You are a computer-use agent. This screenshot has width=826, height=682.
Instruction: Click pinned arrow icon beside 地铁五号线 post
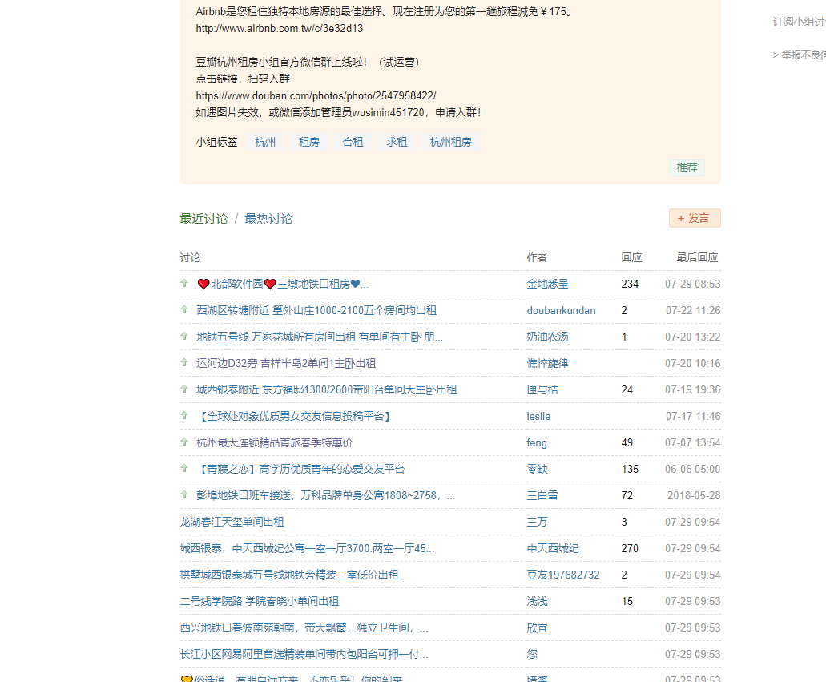184,337
